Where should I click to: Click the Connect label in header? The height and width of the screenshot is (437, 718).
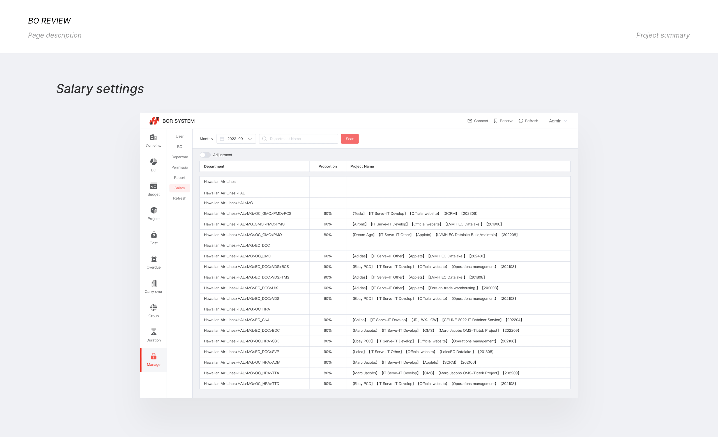pos(481,121)
